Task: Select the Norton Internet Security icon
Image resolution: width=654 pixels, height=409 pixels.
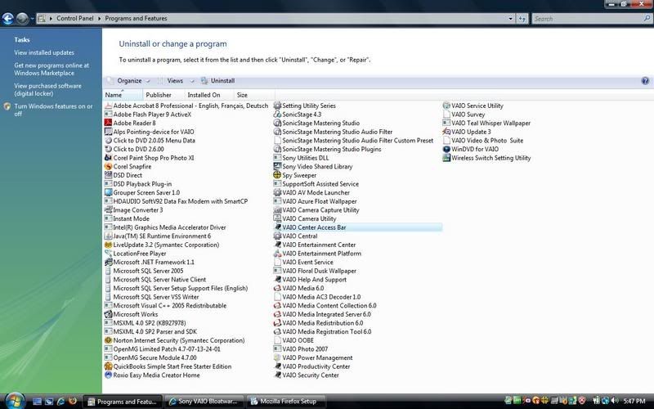Action: click(108, 340)
